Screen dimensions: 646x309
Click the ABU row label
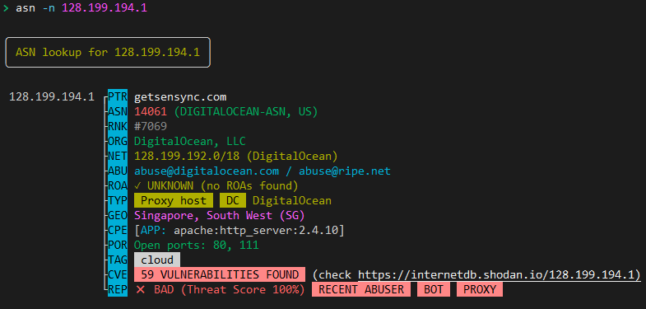pyautogui.click(x=118, y=171)
